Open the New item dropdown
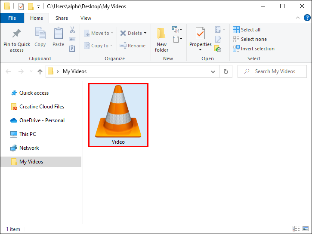 click(177, 30)
